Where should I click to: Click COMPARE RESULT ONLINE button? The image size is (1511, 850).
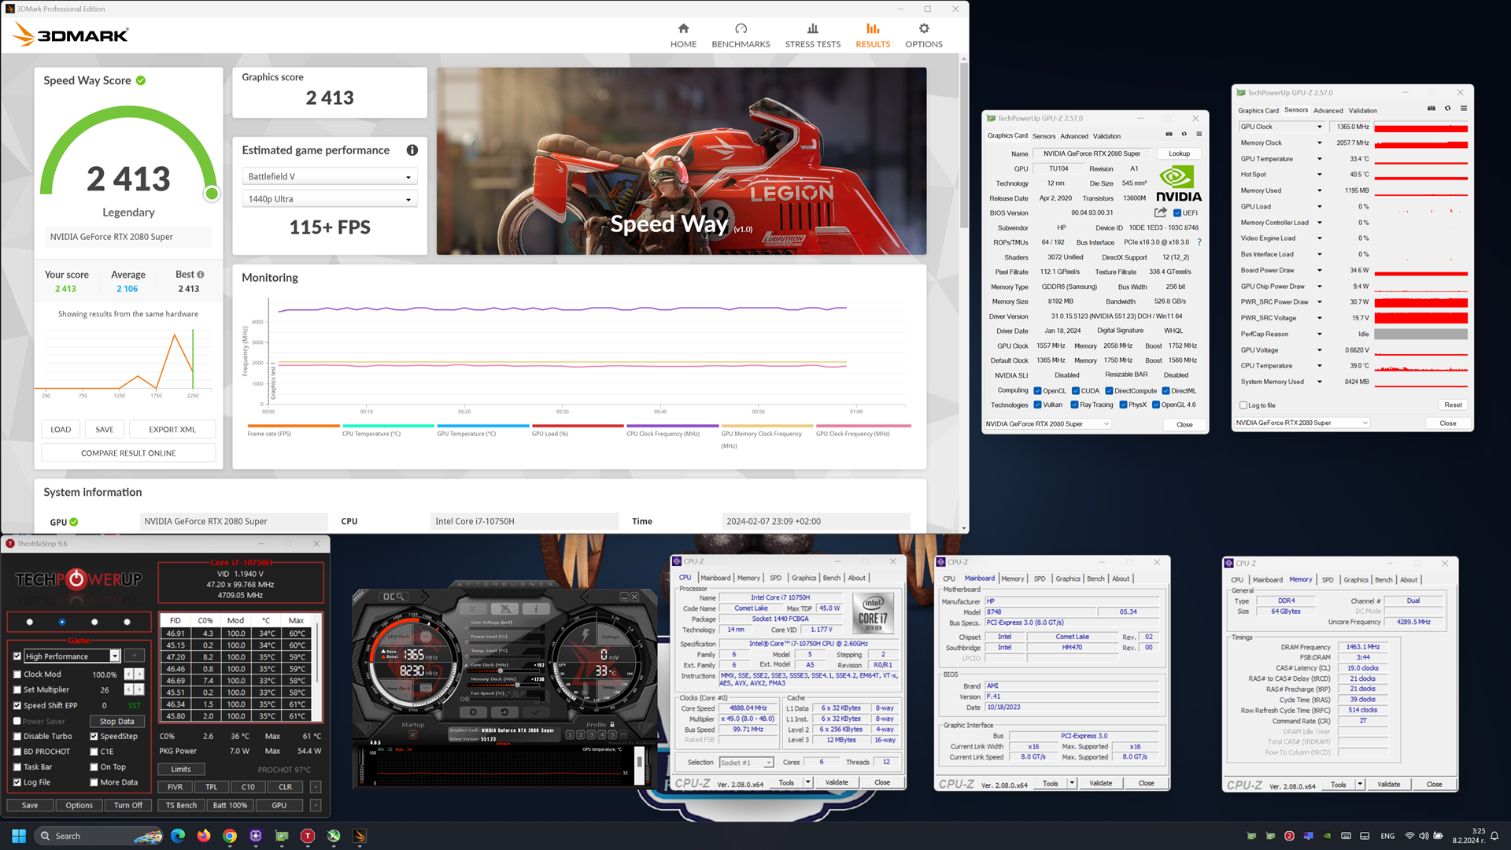(x=128, y=453)
